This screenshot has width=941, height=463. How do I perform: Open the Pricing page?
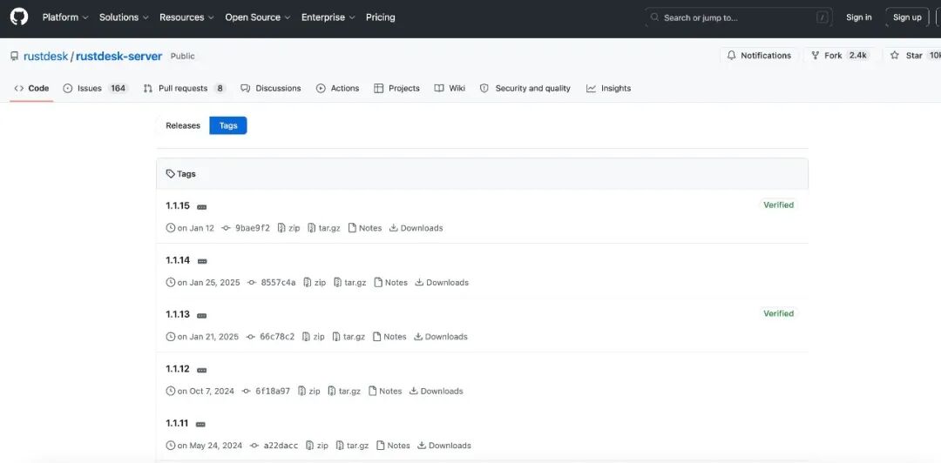[x=381, y=17]
